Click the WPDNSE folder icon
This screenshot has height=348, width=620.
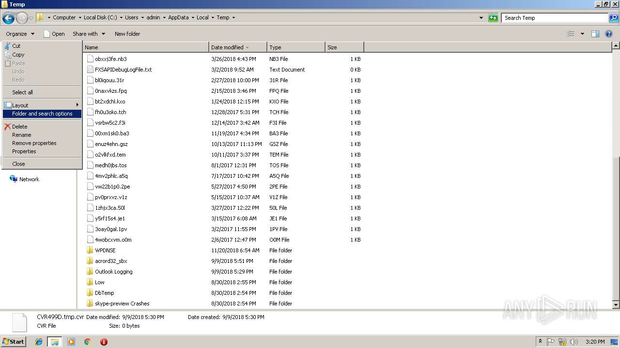click(x=90, y=250)
